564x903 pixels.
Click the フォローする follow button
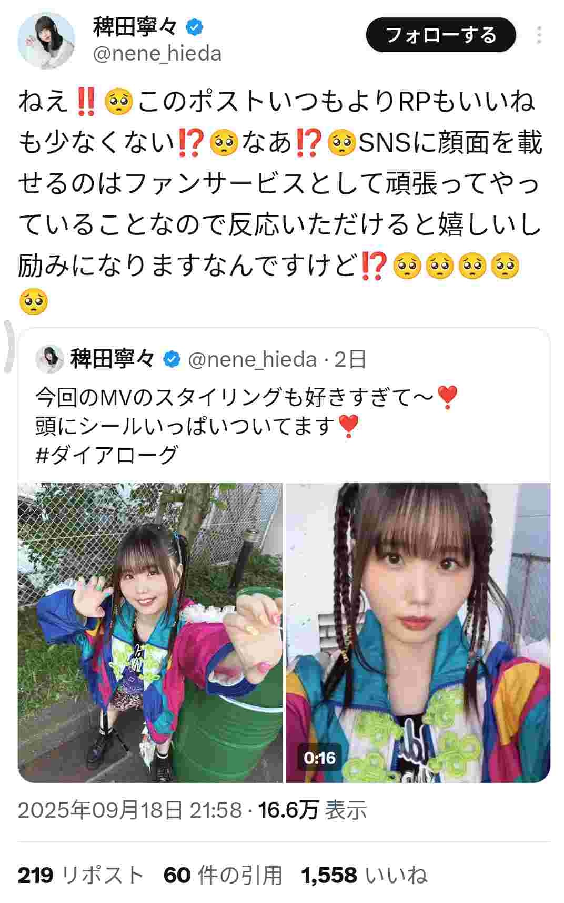tap(441, 35)
